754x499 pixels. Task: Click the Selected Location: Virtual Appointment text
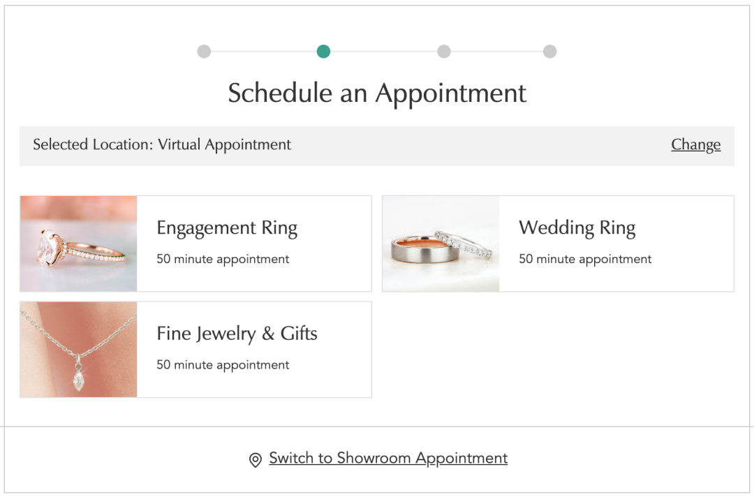point(162,145)
